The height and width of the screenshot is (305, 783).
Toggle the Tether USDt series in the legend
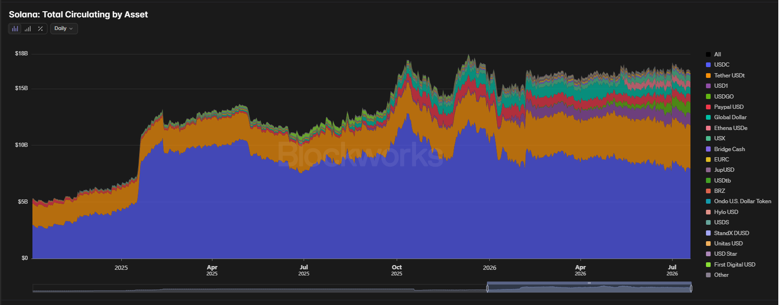(x=725, y=76)
